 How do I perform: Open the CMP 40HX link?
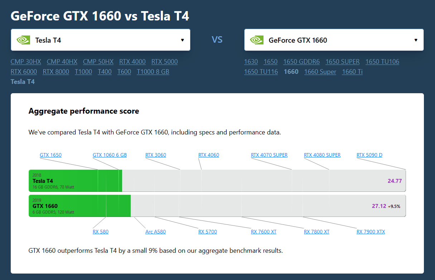62,62
